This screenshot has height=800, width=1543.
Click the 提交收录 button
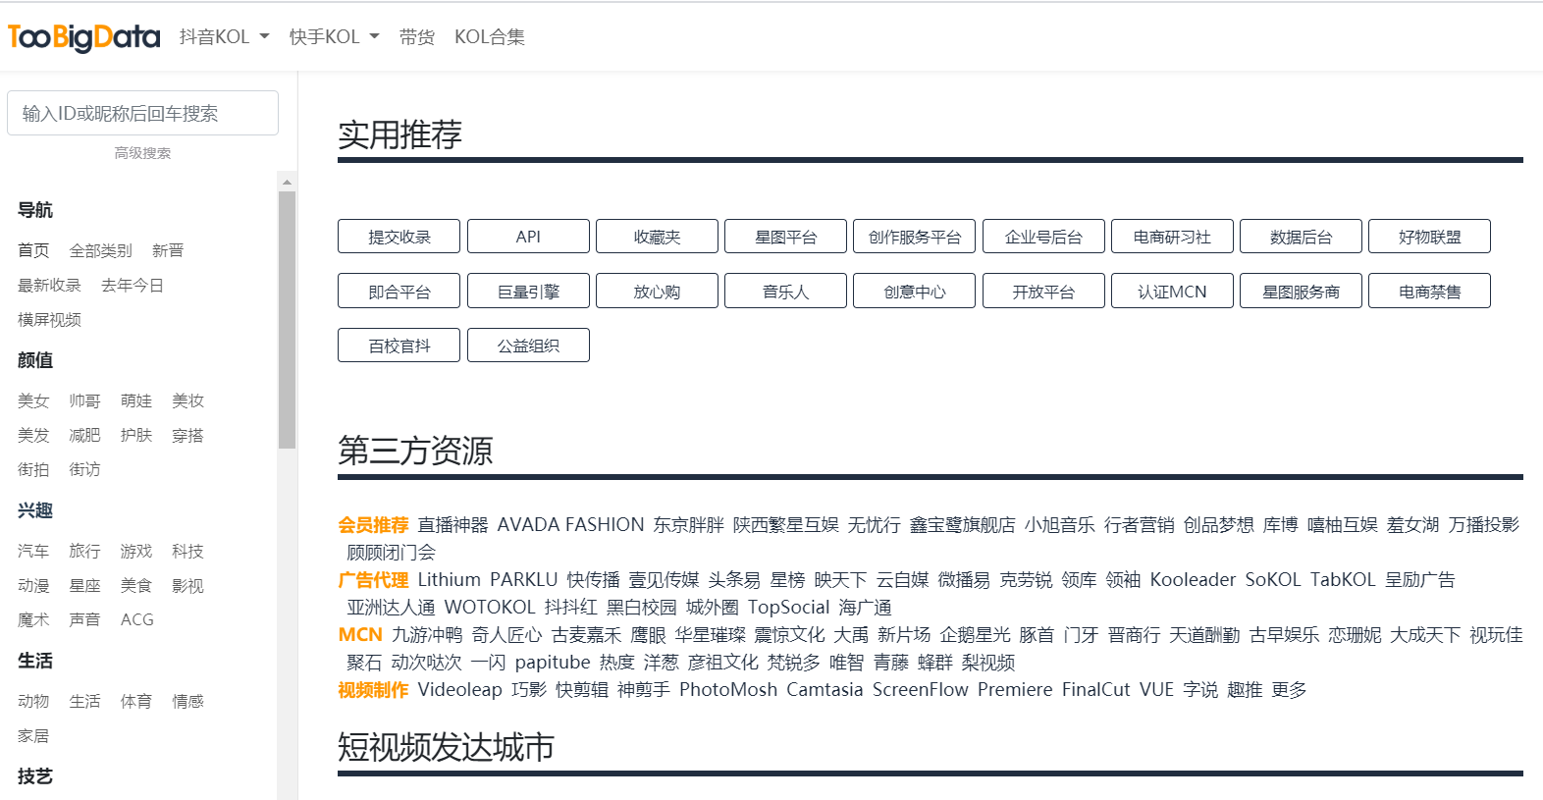399,237
